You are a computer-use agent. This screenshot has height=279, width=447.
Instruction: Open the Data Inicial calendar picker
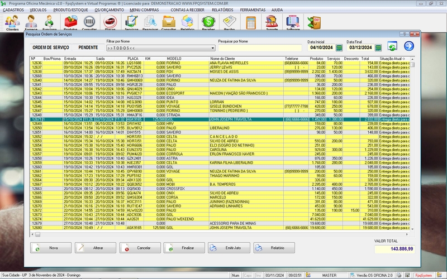click(x=339, y=48)
